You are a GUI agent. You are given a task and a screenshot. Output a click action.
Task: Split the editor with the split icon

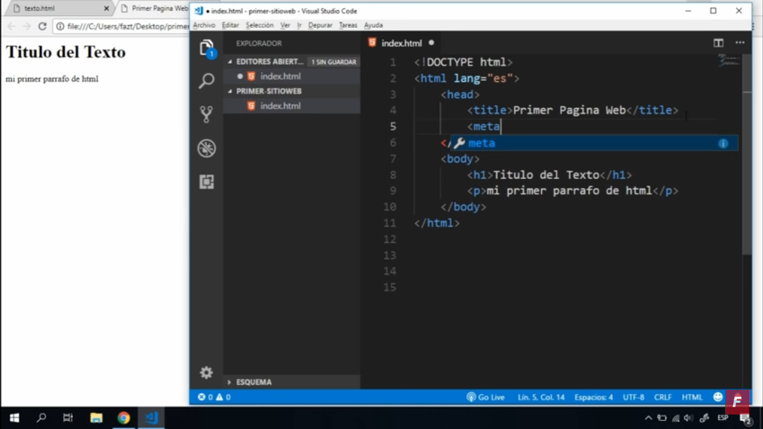click(718, 43)
